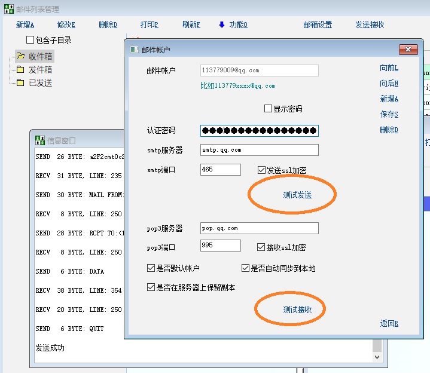Open the 功能 dropdown menu
Viewport: 430px width, 377px height.
238,25
